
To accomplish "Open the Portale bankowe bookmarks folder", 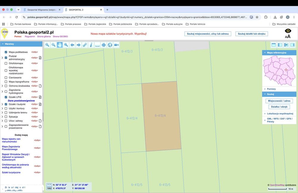I will tap(21, 24).
